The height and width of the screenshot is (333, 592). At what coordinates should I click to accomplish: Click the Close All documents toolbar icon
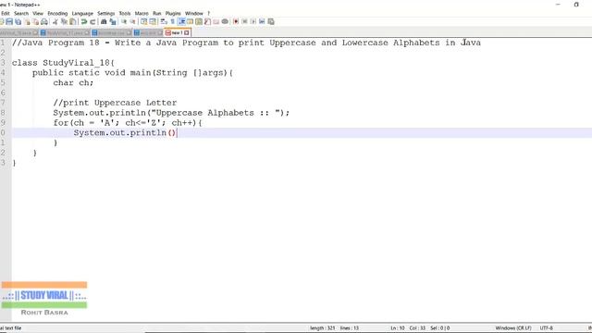(x=35, y=21)
